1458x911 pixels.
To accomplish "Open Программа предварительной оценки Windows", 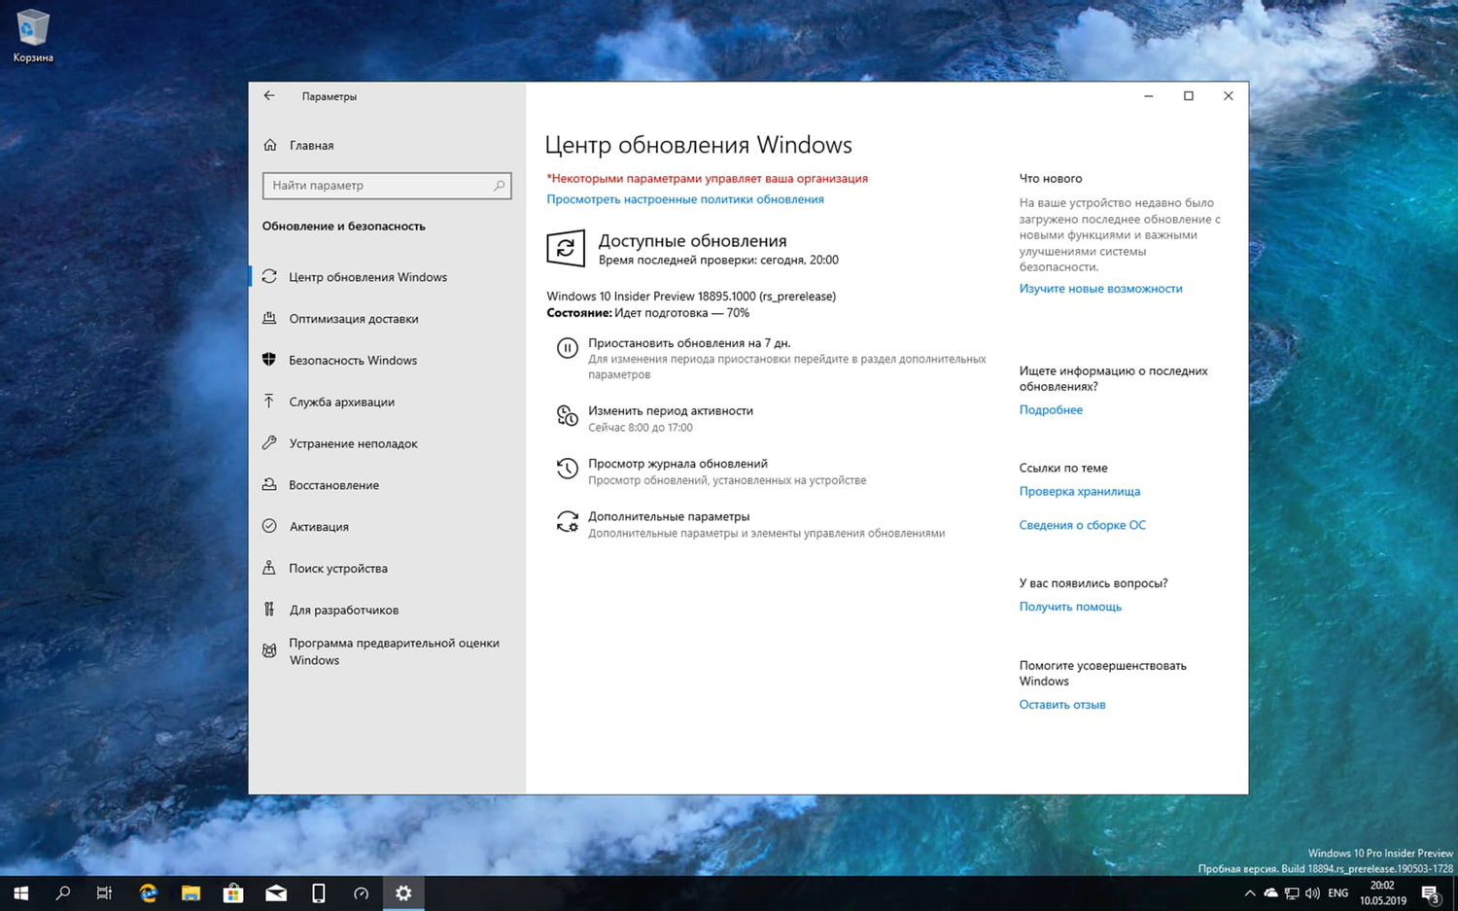I will [394, 651].
